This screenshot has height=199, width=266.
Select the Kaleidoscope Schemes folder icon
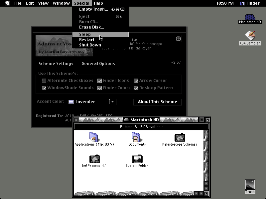point(180,137)
